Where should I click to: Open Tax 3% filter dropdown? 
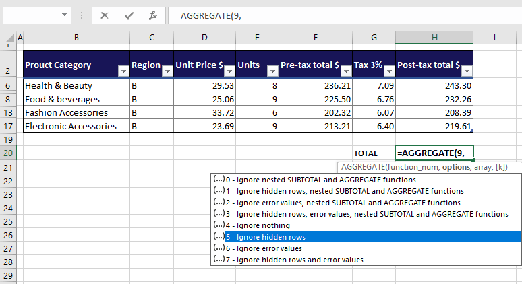[x=388, y=71]
